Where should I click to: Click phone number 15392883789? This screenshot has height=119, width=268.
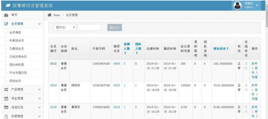(101, 86)
